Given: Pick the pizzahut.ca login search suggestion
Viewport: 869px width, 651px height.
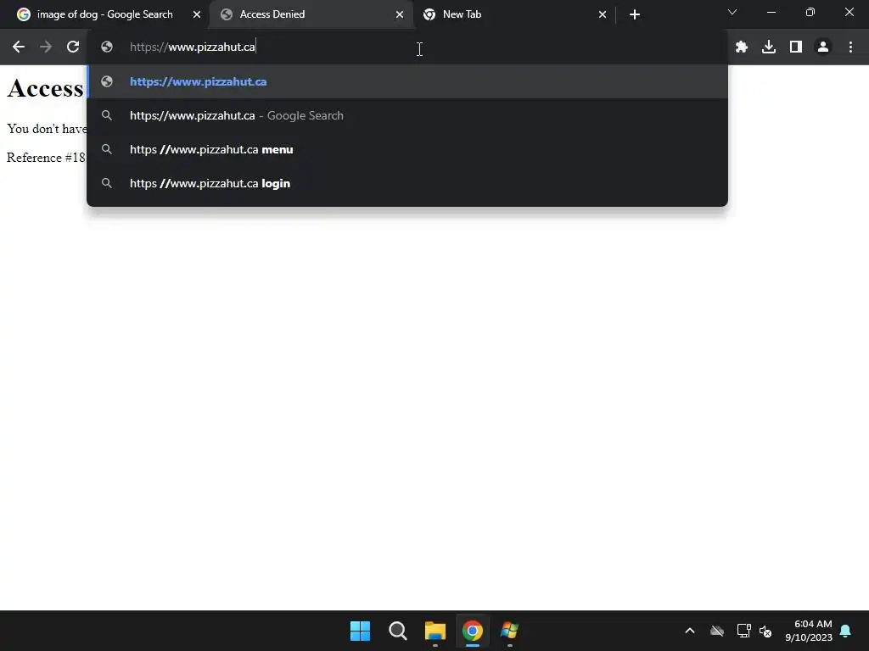Looking at the screenshot, I should pyautogui.click(x=407, y=183).
